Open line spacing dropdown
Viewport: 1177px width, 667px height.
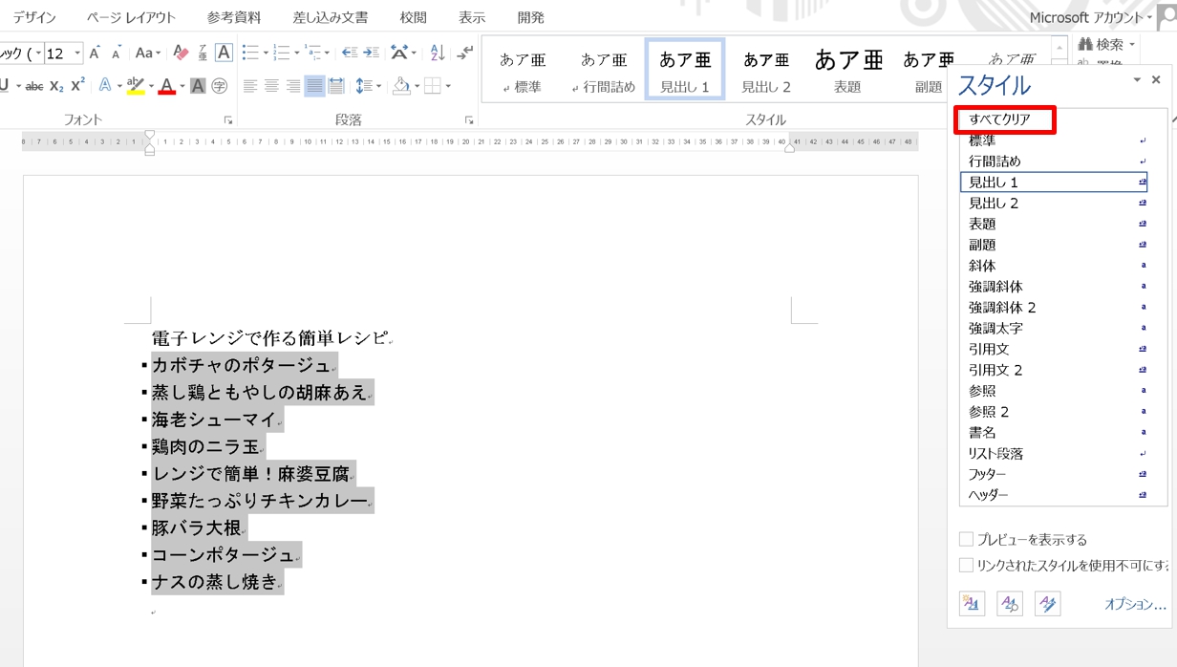coord(368,86)
